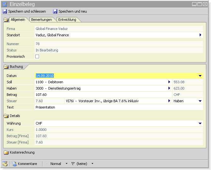Click the Soll field 1100 - Debitoren
Viewport: 211px width, 170px height.
coord(103,82)
